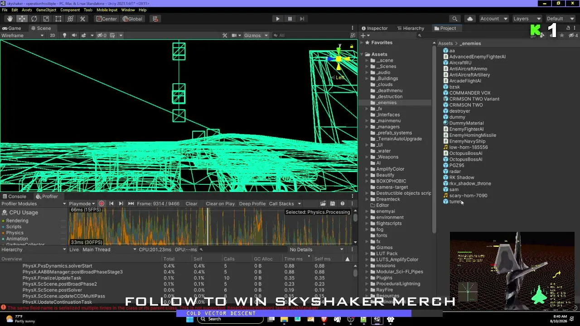The width and height of the screenshot is (580, 326).
Task: Select the Move tool
Action: point(22,19)
